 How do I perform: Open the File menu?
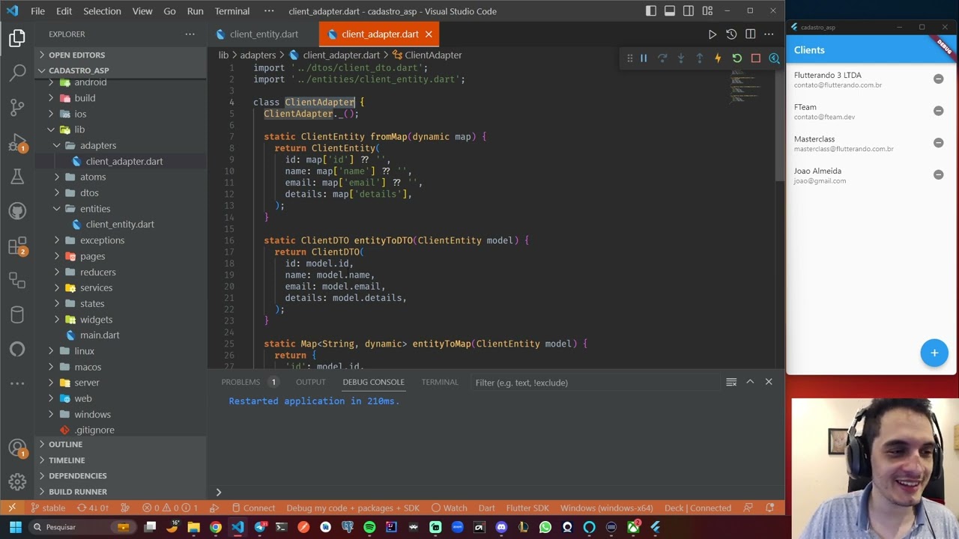[37, 11]
